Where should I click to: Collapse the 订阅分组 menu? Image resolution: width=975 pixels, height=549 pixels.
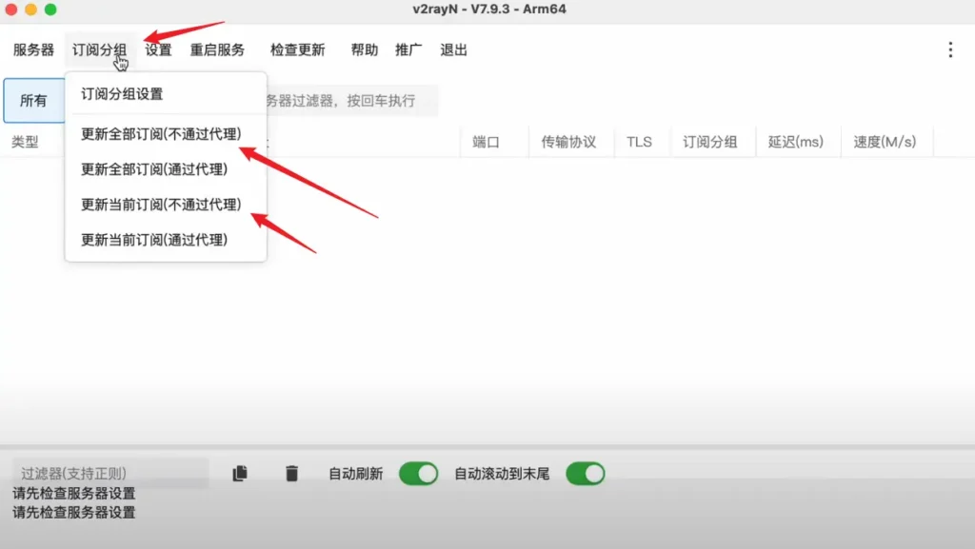coord(99,49)
